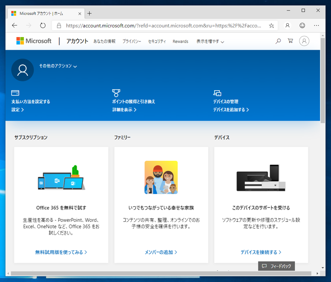
Task: Click the family illustration image
Action: click(x=161, y=177)
